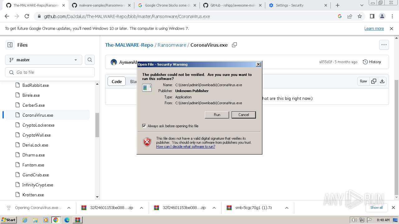Screen dimensions: 399x224
Task: Expand options for smb-5cgc70g1 (1).7z download
Action: [x=287, y=208]
